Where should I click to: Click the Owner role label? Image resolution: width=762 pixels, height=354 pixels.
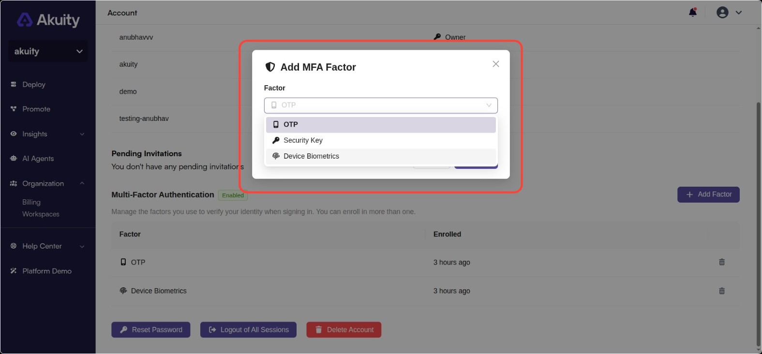[449, 37]
